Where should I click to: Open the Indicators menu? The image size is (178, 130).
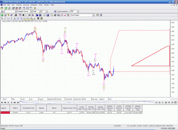click(x=34, y=5)
